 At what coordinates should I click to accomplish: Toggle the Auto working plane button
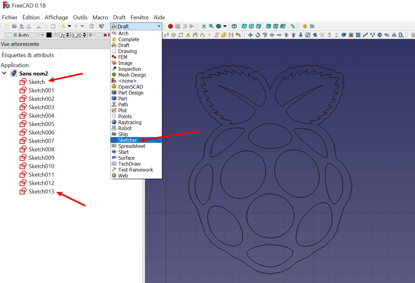coord(21,35)
